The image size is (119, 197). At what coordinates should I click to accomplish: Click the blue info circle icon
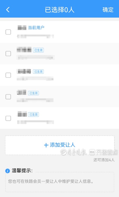pyautogui.click(x=7, y=171)
